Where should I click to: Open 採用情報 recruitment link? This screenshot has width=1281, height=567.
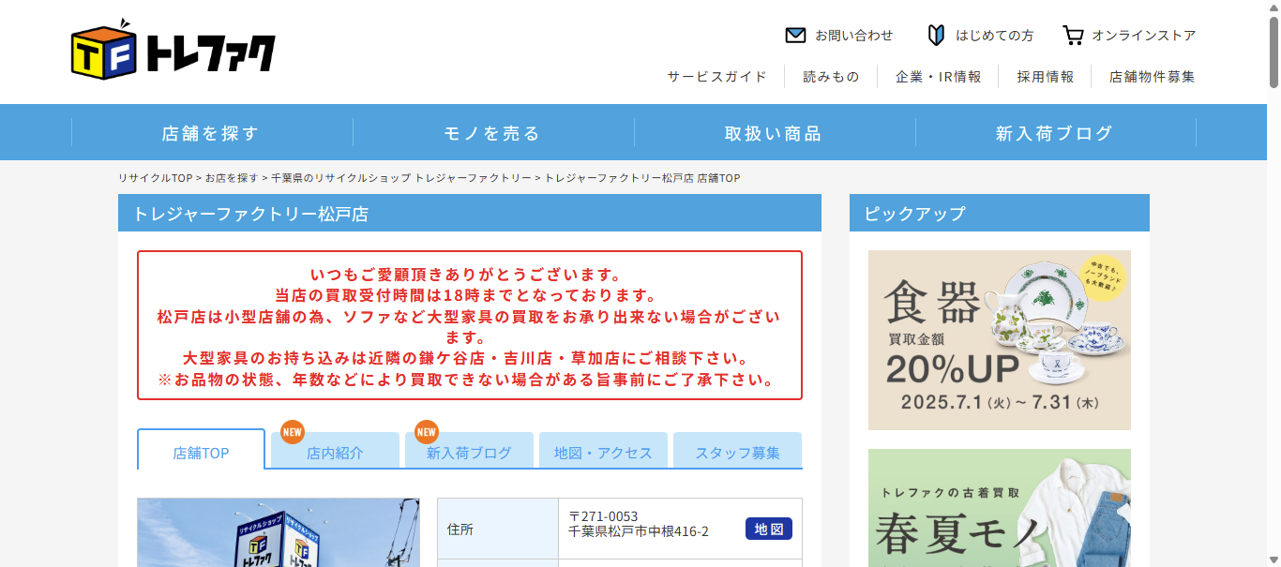tap(1046, 77)
